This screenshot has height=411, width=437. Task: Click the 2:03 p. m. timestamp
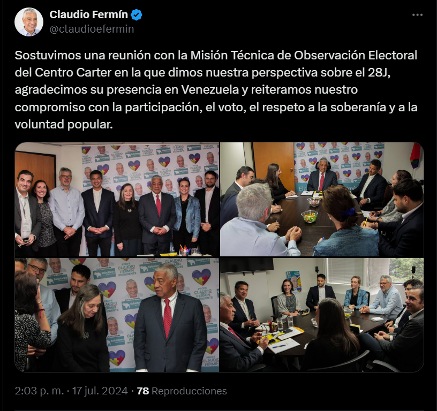pyautogui.click(x=39, y=391)
